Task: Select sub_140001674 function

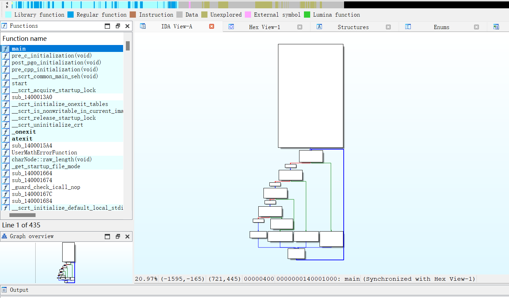Action: [x=62, y=180]
